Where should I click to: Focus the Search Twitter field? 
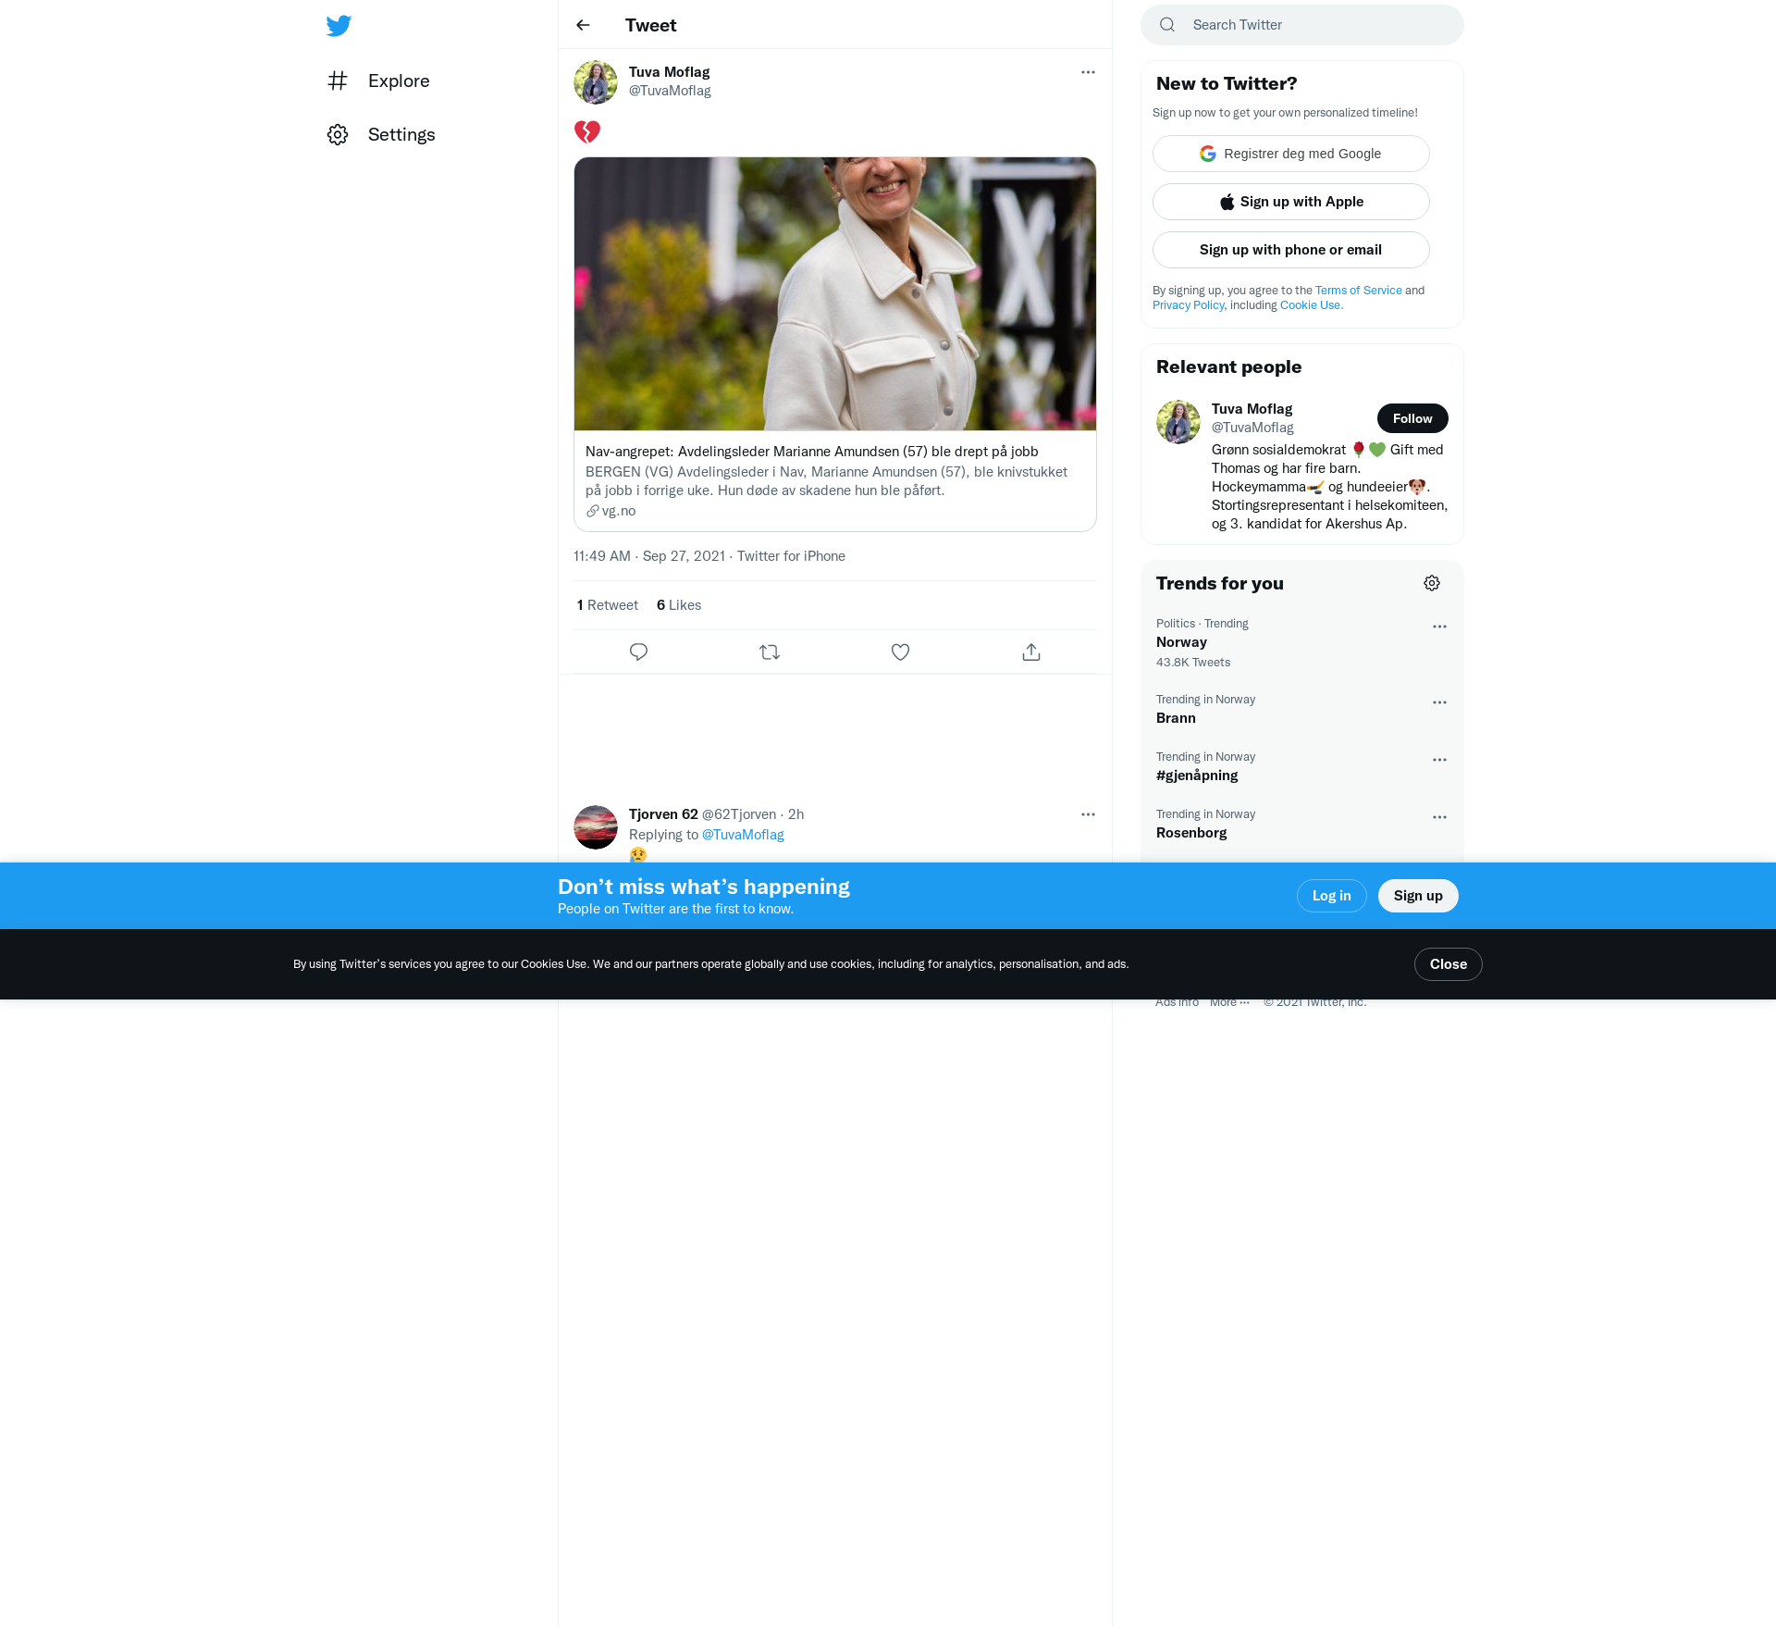click(x=1302, y=25)
